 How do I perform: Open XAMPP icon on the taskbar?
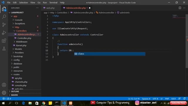70,103
